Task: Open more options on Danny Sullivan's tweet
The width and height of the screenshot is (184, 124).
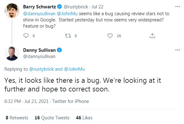Action: click(177, 50)
